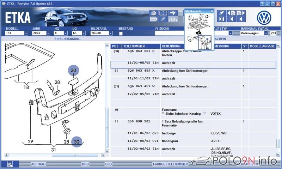Click the parts list vertical scrollbar

click(x=278, y=99)
